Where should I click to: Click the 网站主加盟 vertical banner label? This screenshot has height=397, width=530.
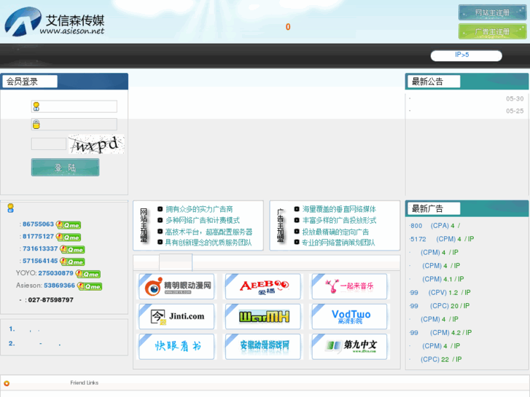pyautogui.click(x=144, y=225)
